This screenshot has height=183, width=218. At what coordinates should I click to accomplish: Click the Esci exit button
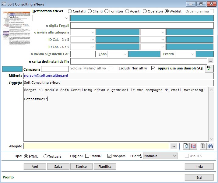pos(199,178)
